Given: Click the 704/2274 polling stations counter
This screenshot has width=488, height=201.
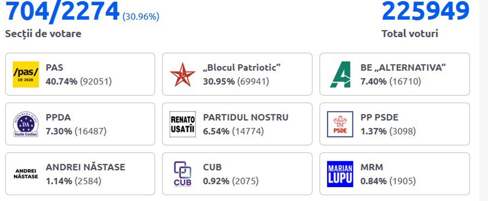Looking at the screenshot, I should 63,11.
